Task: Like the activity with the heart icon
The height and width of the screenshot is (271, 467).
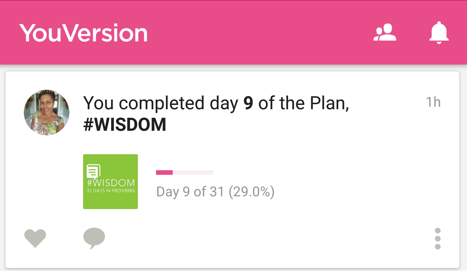Action: click(x=35, y=238)
